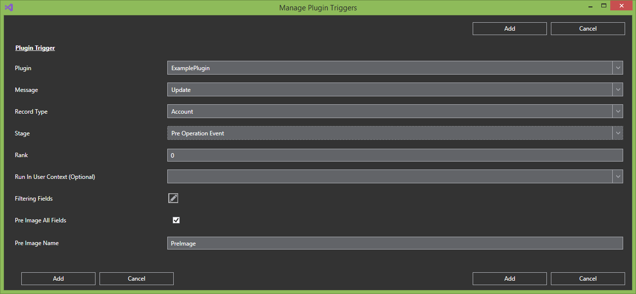Maximize the Manage Plugin Triggers window
636x294 pixels.
(x=604, y=6)
